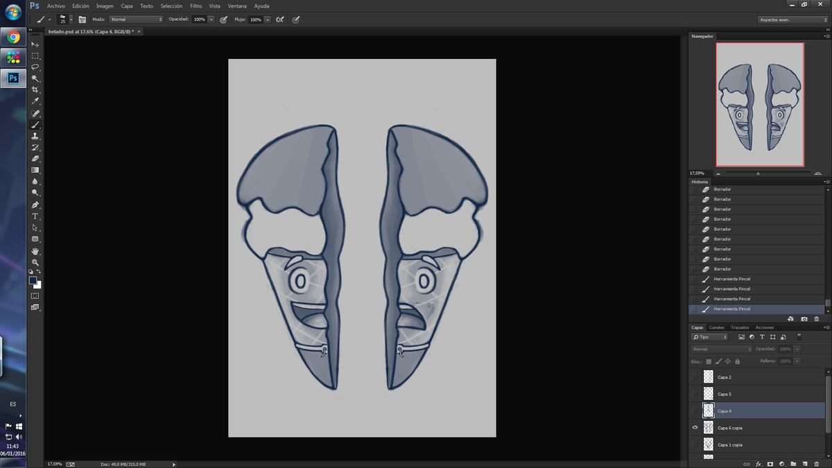Show the Capa 4 layer
Screen dimensions: 832x468
click(695, 411)
